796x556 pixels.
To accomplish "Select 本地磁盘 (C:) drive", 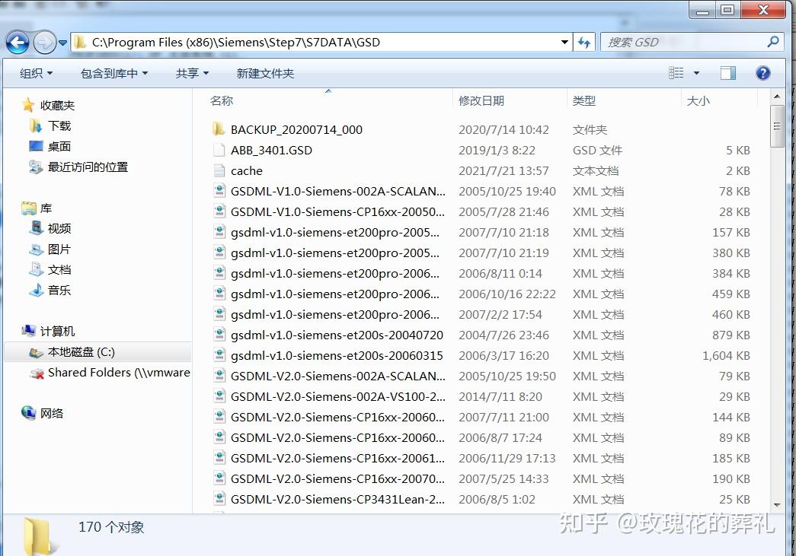I will pyautogui.click(x=98, y=351).
